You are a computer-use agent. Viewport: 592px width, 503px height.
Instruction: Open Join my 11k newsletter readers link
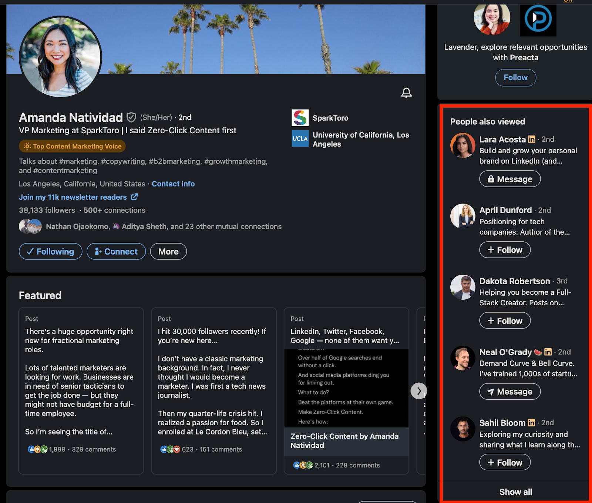point(73,197)
